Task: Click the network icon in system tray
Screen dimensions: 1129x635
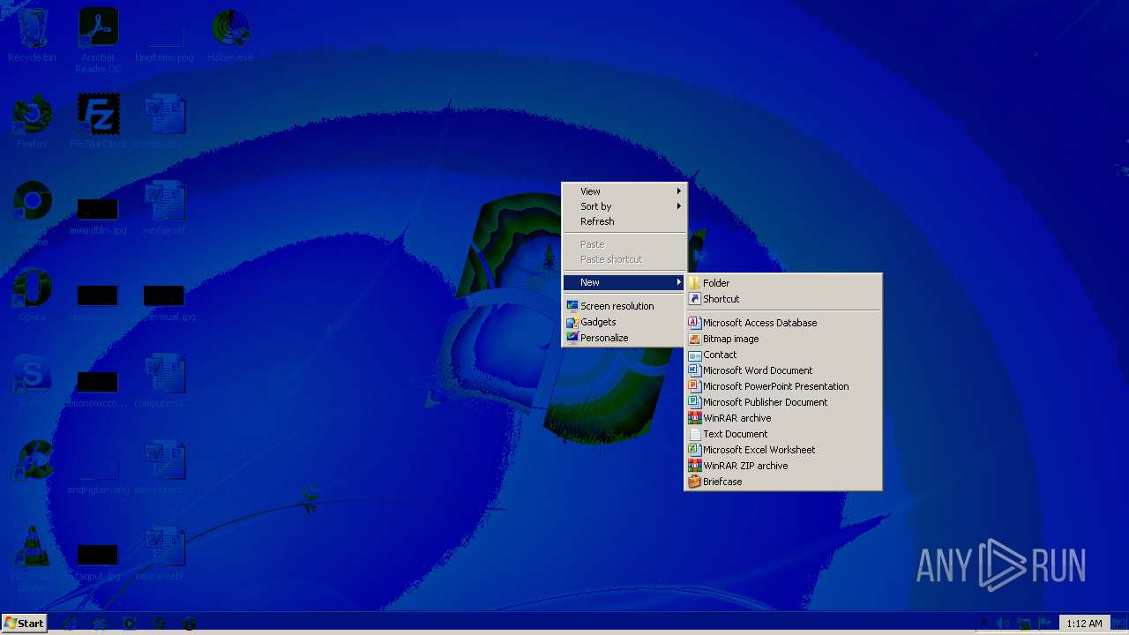Action: tap(1024, 624)
